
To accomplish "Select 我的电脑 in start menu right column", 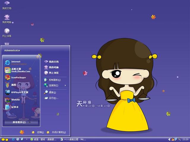I will (x=51, y=67).
